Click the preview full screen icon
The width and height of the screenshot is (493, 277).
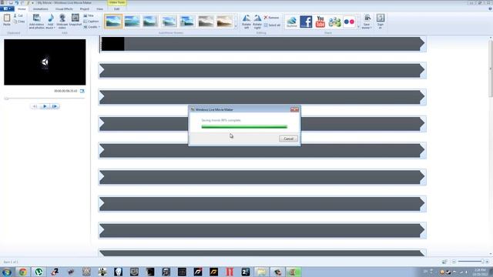point(82,91)
